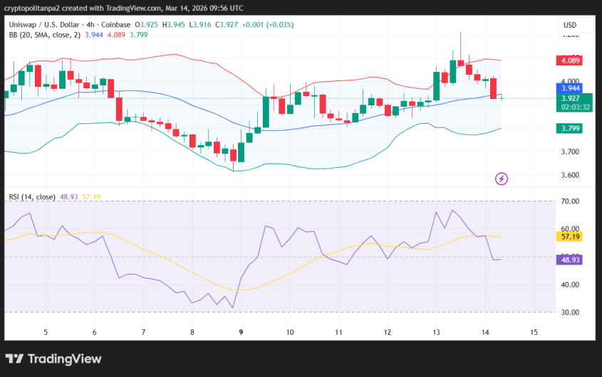Click the 70.00 RSI axis label
Image resolution: width=602 pixels, height=377 pixels.
point(570,201)
